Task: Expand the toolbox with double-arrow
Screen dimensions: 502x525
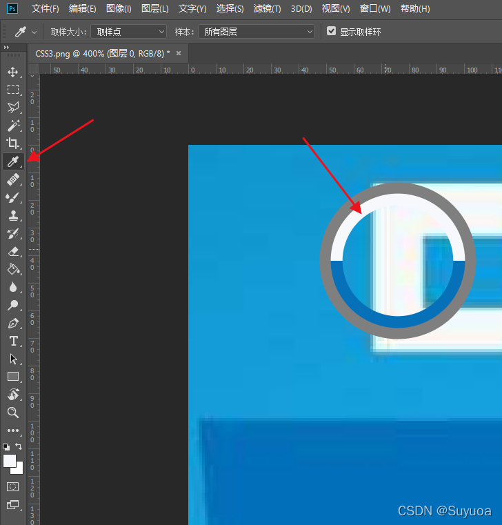Action: (6, 48)
